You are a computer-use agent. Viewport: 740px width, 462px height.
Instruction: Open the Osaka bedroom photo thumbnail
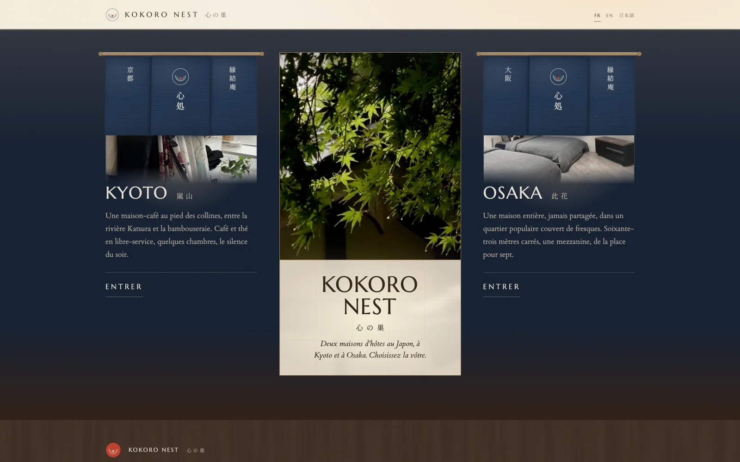pos(559,158)
